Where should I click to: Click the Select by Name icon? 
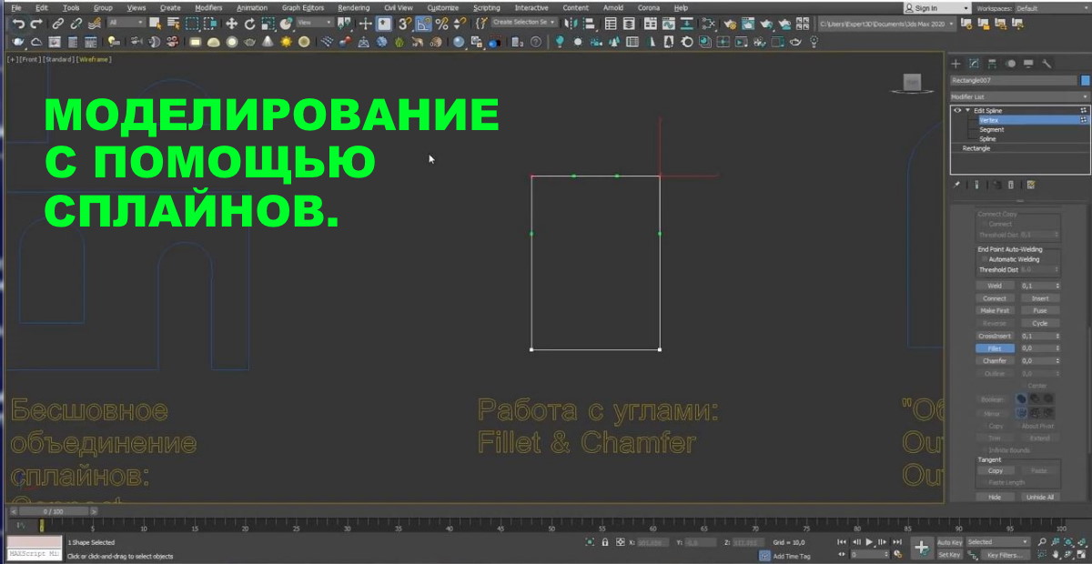173,23
